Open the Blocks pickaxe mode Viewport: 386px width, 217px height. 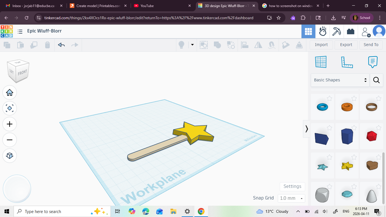(337, 31)
